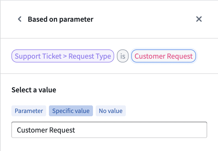
Task: Set value source to Parameter
Action: (x=29, y=111)
